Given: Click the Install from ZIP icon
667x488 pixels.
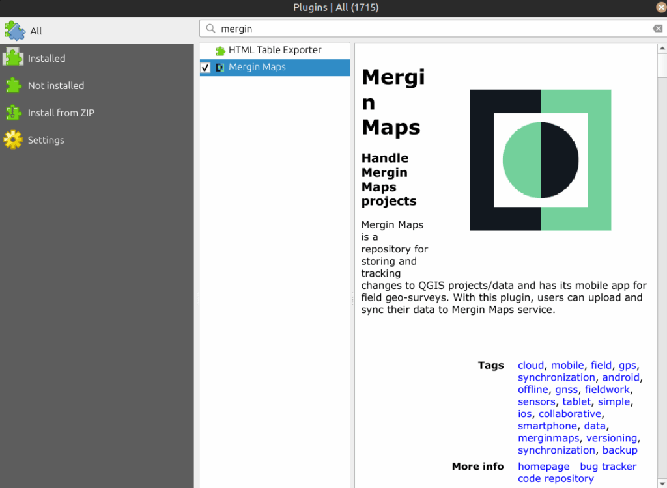Looking at the screenshot, I should point(13,112).
